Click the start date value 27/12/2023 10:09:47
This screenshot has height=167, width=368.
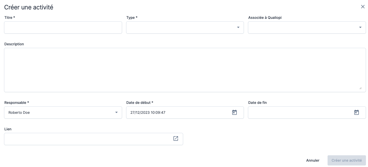pos(148,113)
